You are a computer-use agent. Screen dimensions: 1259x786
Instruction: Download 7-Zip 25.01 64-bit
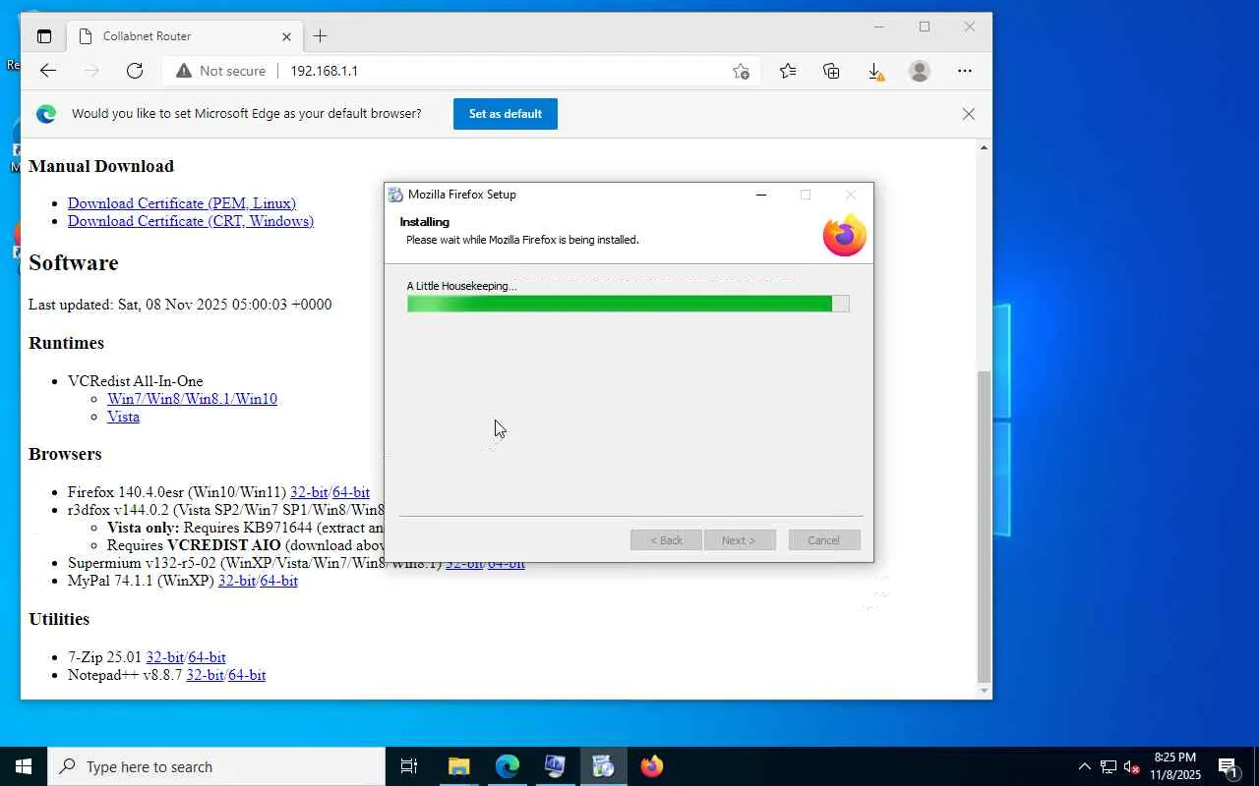coord(207,657)
